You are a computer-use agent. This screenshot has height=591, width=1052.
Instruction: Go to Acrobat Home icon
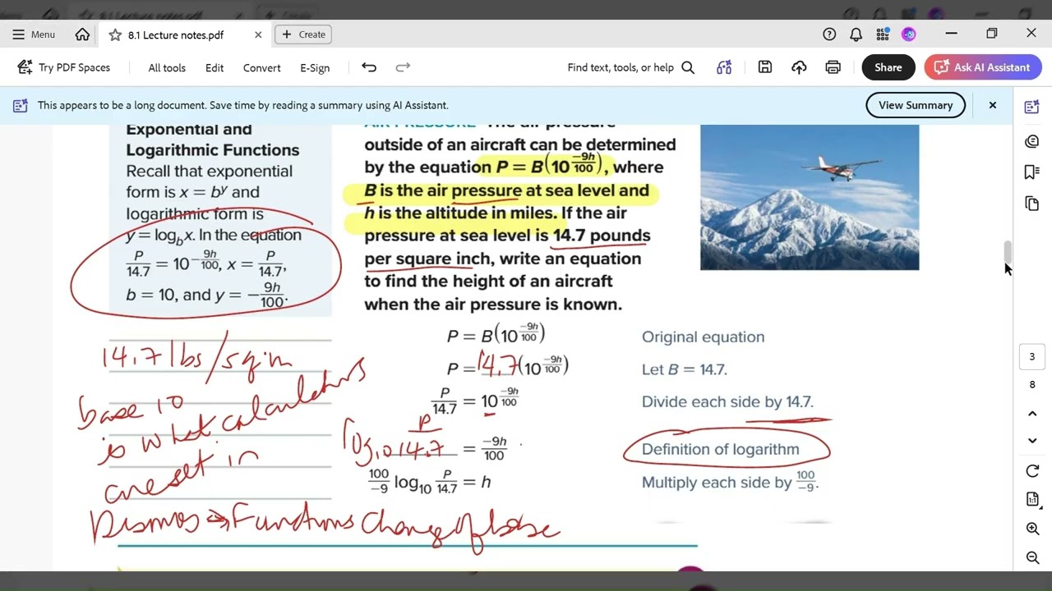click(82, 34)
